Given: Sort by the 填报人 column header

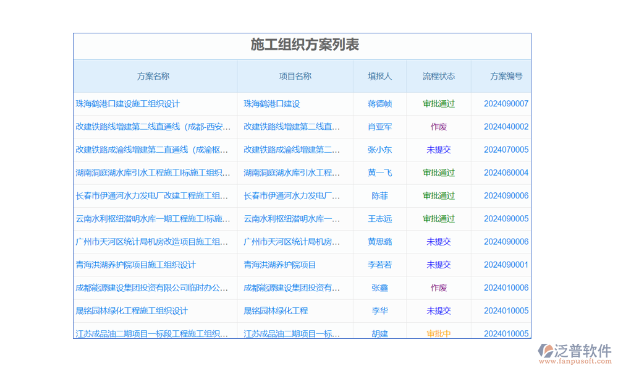Looking at the screenshot, I should click(379, 76).
